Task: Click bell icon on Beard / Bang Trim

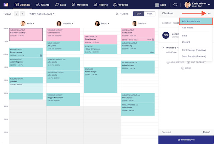Action: click(153, 39)
